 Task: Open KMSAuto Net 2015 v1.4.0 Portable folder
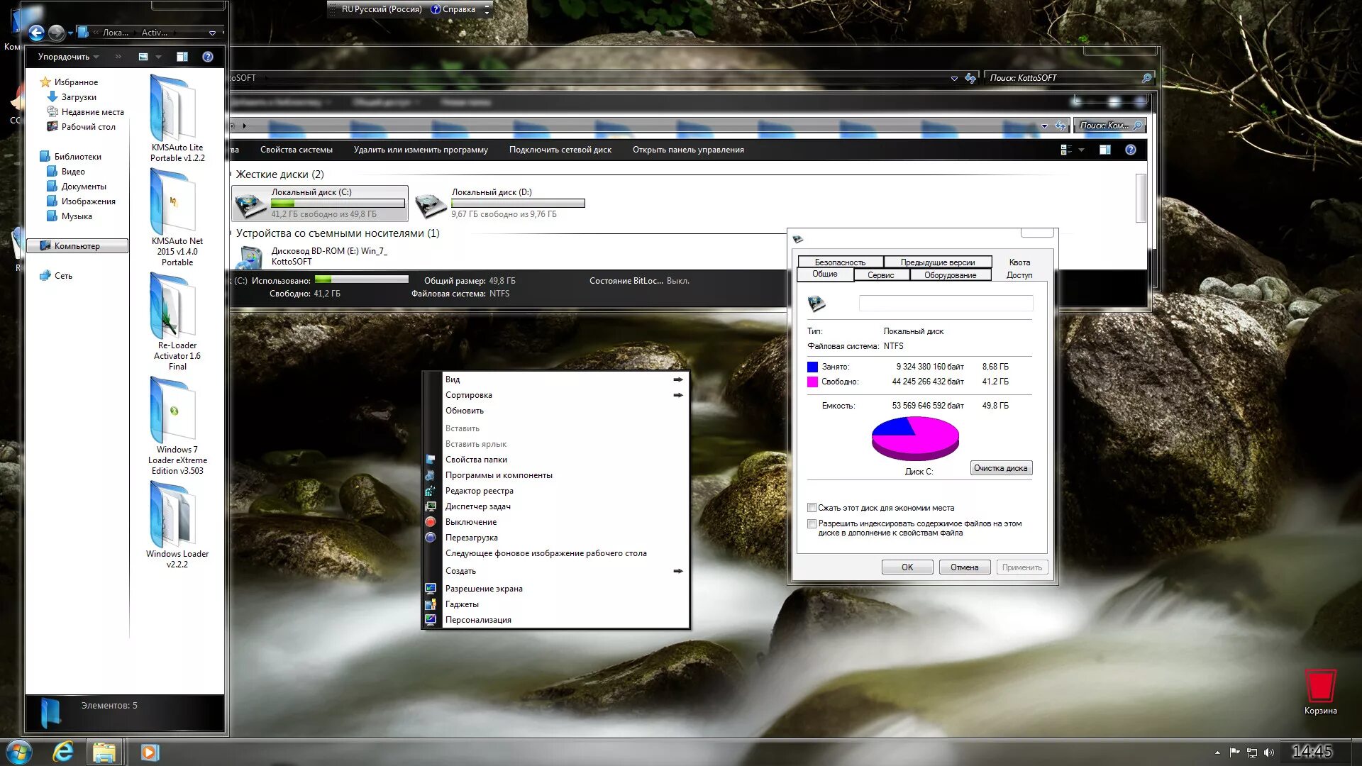pos(177,218)
